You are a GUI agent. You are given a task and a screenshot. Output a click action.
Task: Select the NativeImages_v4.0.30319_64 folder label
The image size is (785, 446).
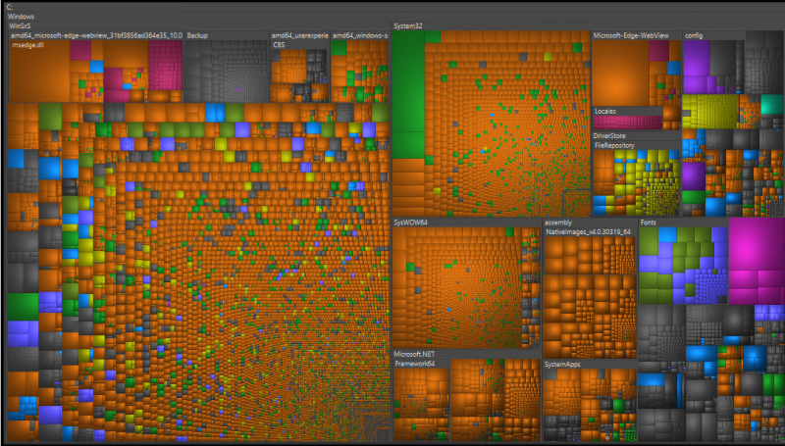(587, 232)
